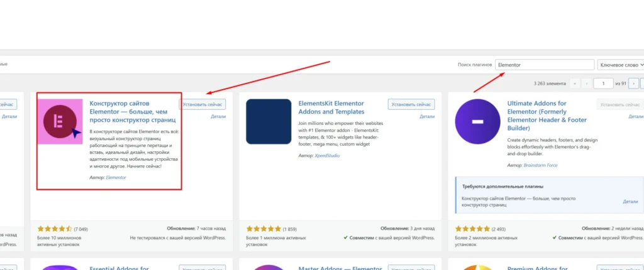The width and height of the screenshot is (644, 270).
Task: Click the Требуются дополнительные плагины notice heading
Action: click(x=503, y=186)
